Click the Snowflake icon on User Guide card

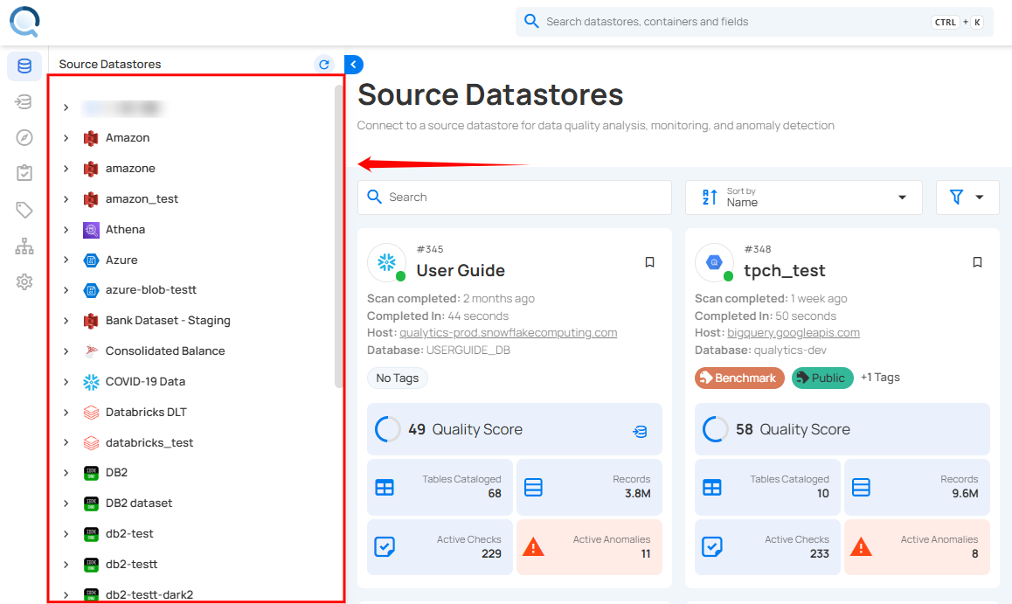point(386,262)
